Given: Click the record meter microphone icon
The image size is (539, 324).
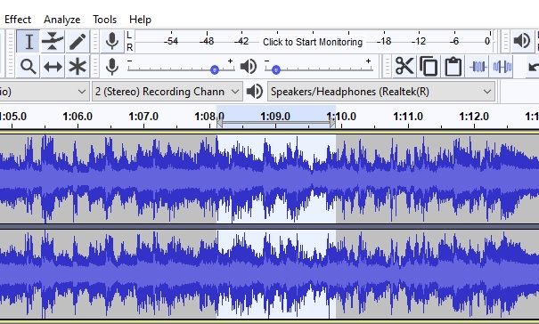Looking at the screenshot, I should 112,41.
